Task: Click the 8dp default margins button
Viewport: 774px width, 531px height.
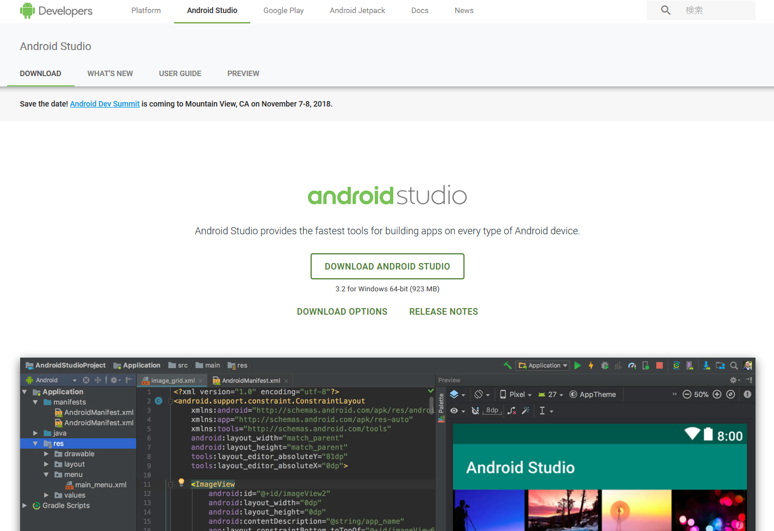Action: pyautogui.click(x=492, y=410)
